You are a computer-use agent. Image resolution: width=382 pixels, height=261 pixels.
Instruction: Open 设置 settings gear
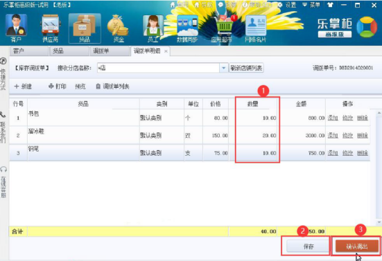[287, 5]
